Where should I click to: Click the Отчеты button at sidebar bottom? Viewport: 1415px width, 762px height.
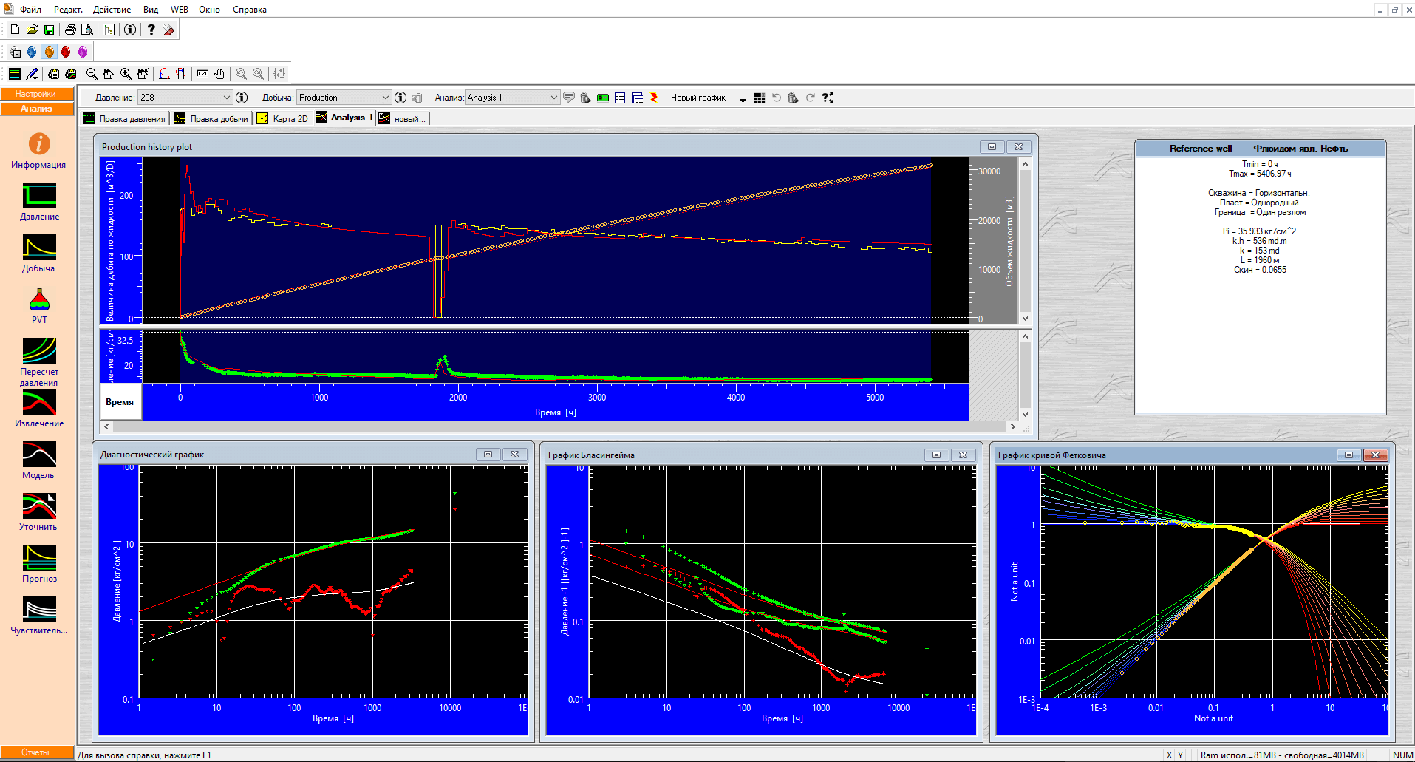(x=37, y=752)
